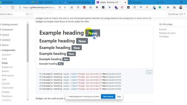
Task: Open the favorites list icon
Action: (x=168, y=7)
